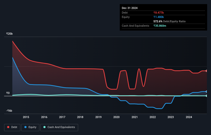Image resolution: width=211 pixels, height=135 pixels.
Task: Click the teal Cash endpoint marker
Action: click(x=207, y=96)
